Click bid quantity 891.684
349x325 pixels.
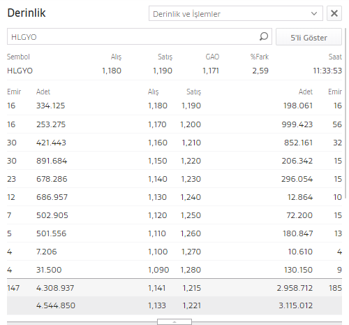[52, 161]
